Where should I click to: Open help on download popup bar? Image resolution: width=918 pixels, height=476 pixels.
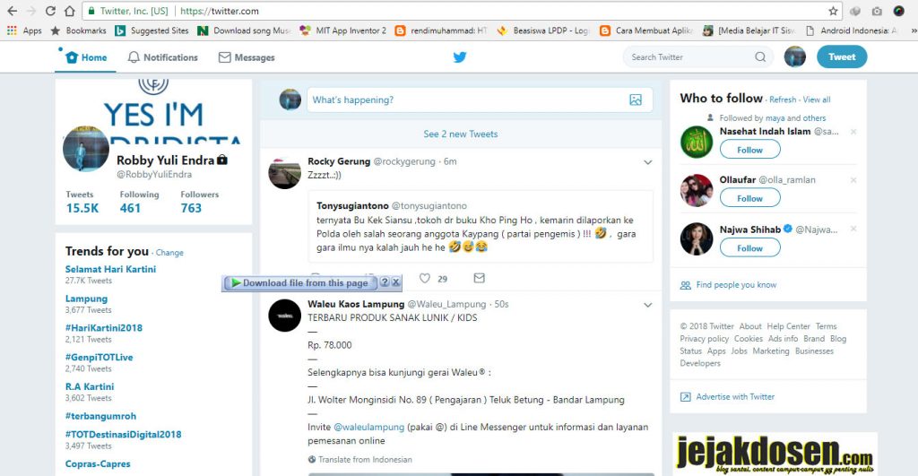click(x=385, y=282)
